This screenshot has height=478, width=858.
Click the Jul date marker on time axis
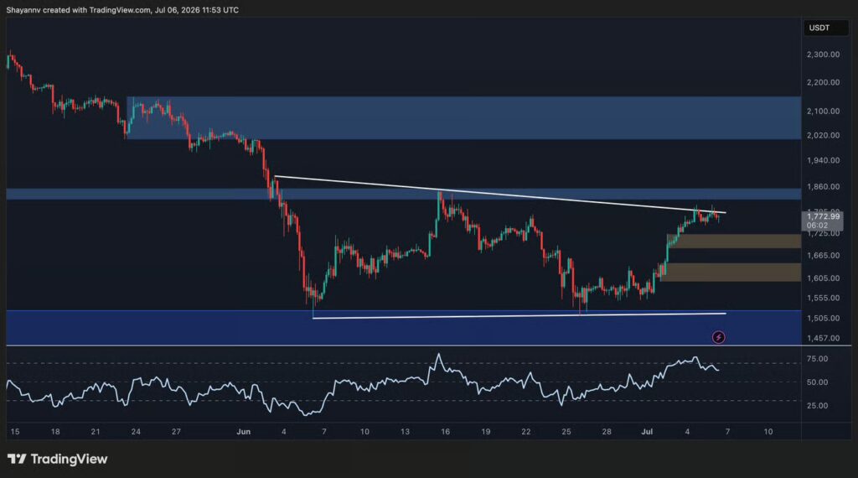pyautogui.click(x=647, y=432)
